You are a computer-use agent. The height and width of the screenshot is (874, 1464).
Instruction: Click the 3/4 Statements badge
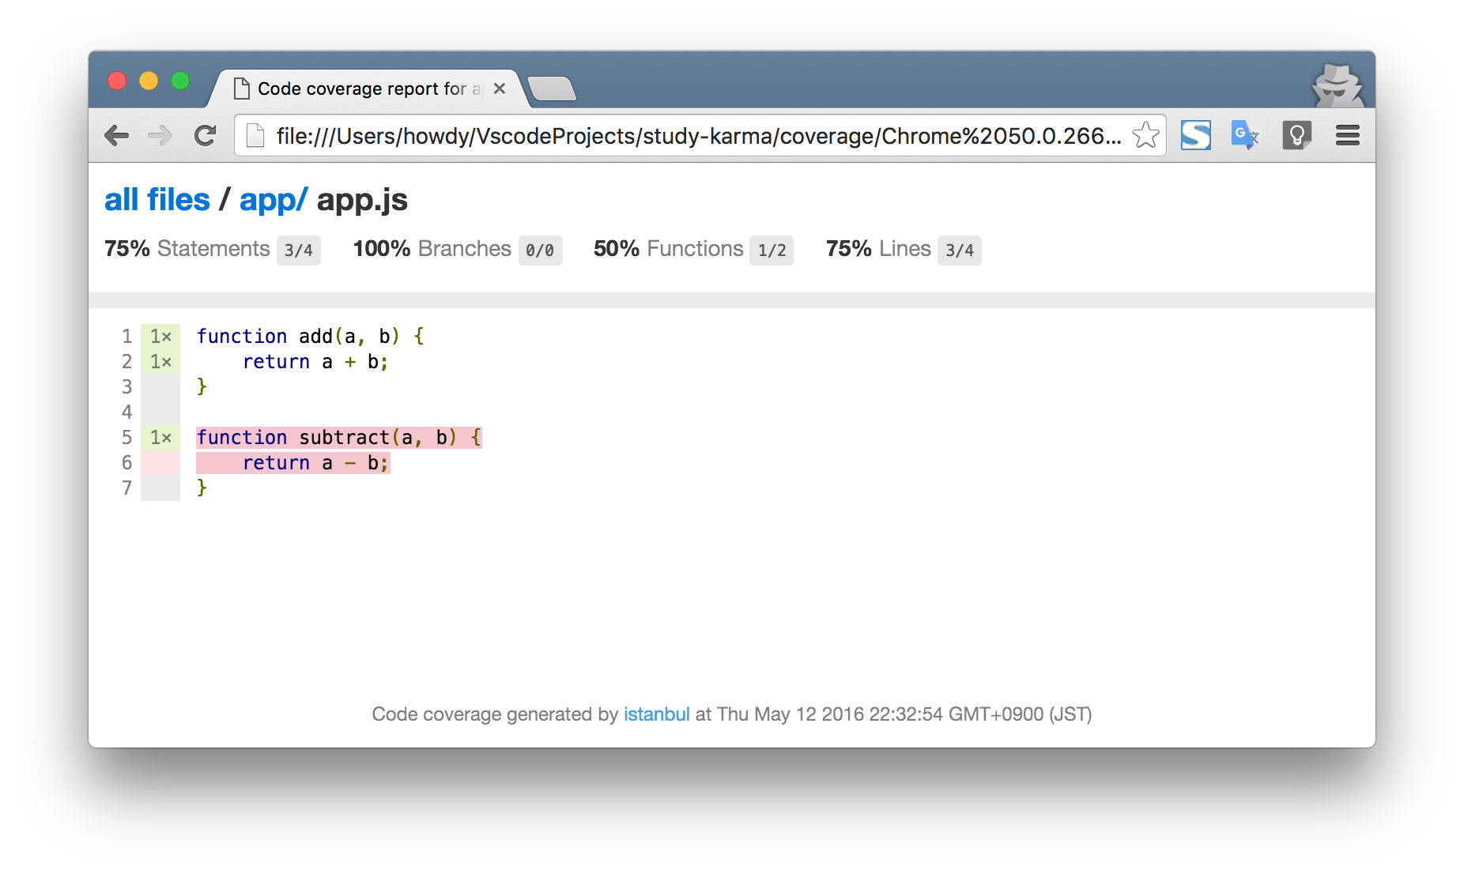(299, 250)
